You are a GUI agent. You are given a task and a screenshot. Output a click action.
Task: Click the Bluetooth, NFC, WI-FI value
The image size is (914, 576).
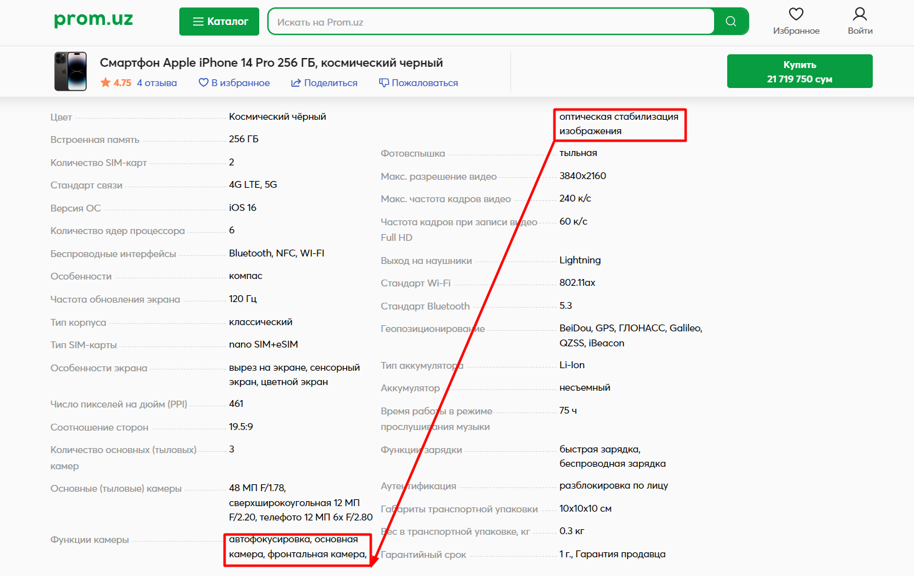pyautogui.click(x=277, y=253)
